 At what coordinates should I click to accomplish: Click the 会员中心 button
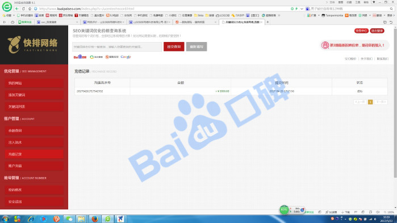tap(361, 31)
